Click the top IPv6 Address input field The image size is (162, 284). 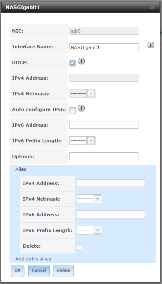tap(104, 125)
